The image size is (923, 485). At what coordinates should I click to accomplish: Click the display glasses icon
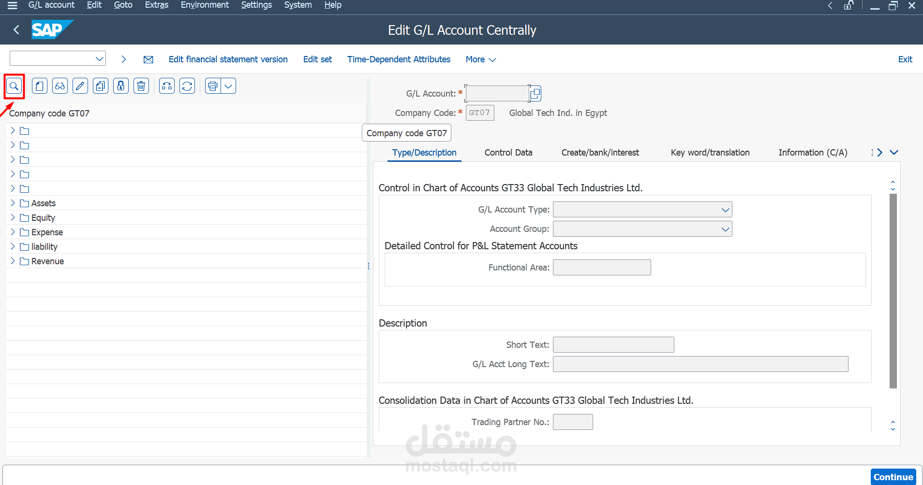coord(60,86)
